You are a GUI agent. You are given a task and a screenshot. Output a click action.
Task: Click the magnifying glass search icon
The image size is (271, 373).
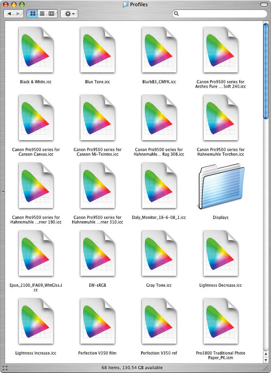[177, 14]
